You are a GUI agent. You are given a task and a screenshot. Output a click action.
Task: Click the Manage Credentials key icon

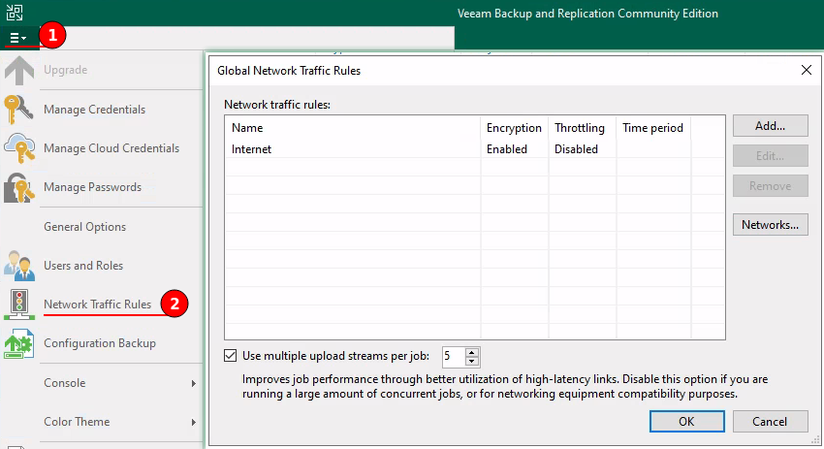pos(19,110)
